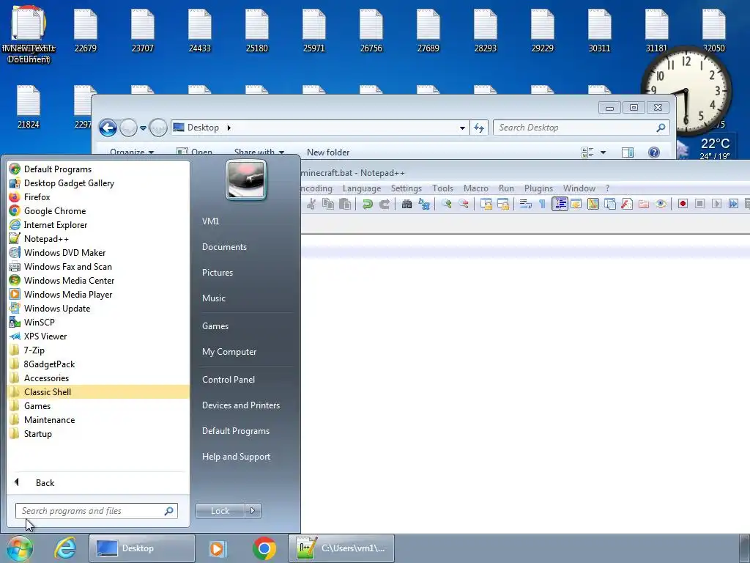The image size is (750, 563).
Task: Expand Desktop breadcrumb arrow in address bar
Action: pyautogui.click(x=229, y=128)
